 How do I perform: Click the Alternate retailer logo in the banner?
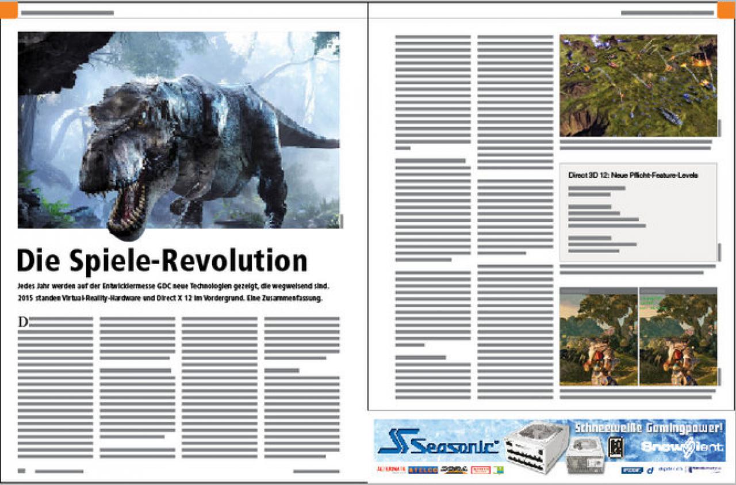[x=391, y=469]
